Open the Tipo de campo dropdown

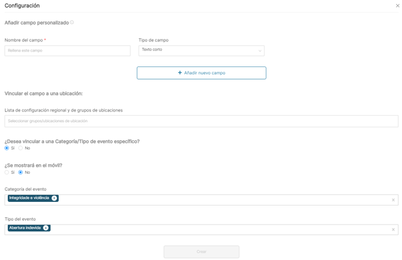pos(201,50)
